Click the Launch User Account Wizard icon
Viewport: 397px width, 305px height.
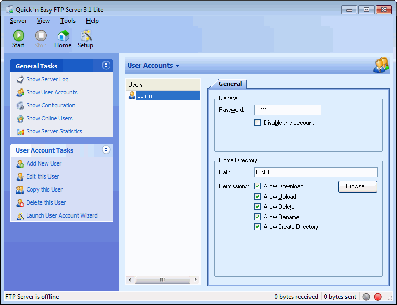tap(20, 216)
